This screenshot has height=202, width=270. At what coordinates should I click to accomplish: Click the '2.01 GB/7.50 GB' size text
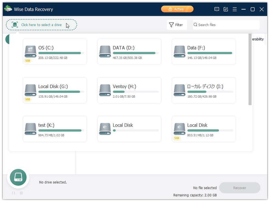[124, 96]
